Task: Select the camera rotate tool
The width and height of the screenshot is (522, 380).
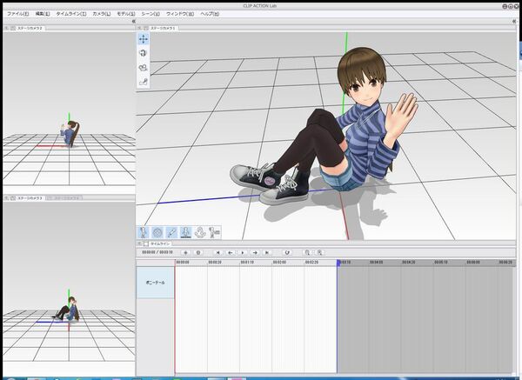Action: (143, 53)
